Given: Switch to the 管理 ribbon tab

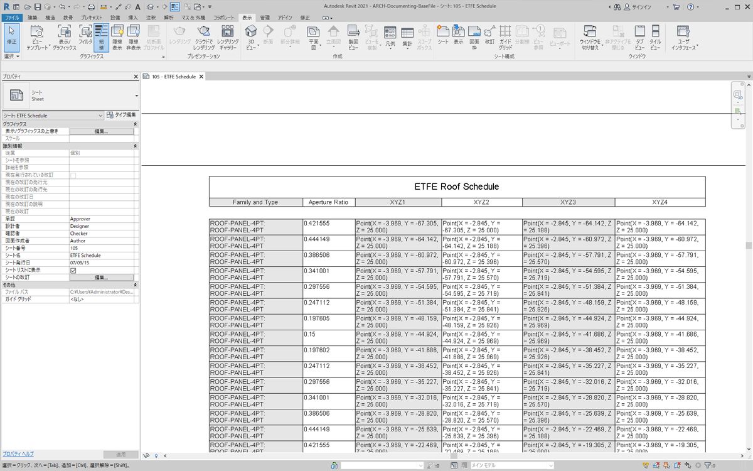Looking at the screenshot, I should 265,18.
